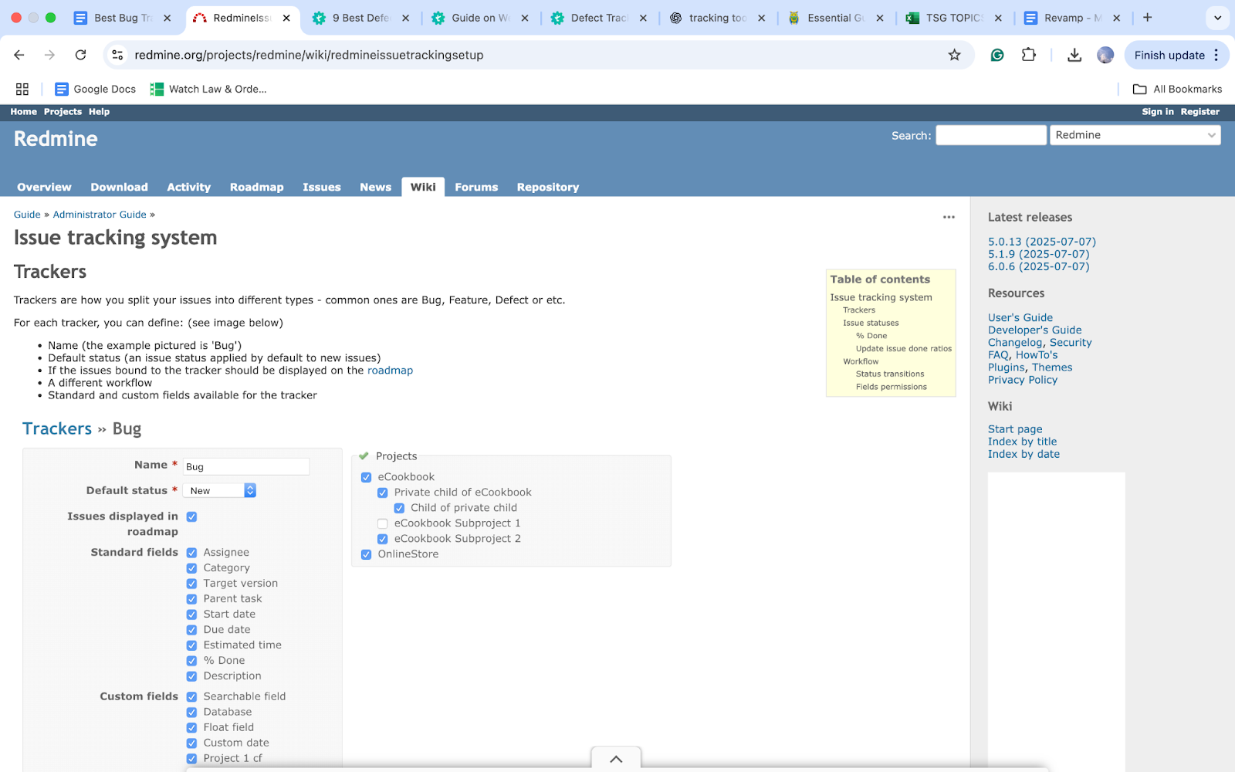Expand the bottom panel chevron handle

point(616,759)
